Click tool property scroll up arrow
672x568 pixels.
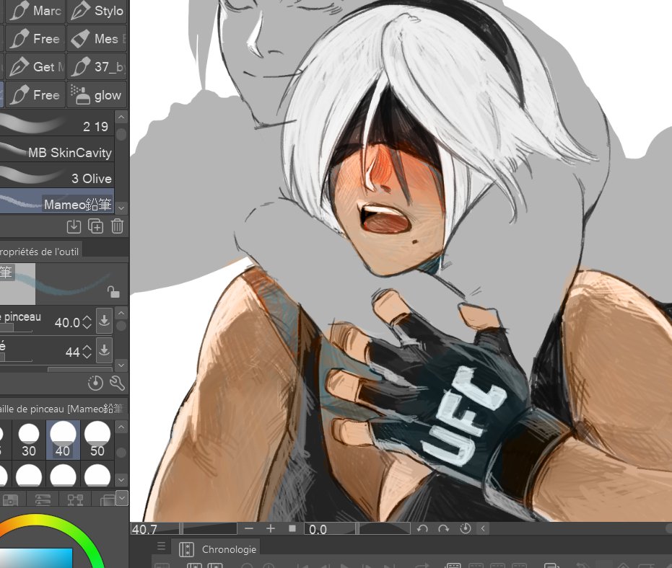(121, 314)
